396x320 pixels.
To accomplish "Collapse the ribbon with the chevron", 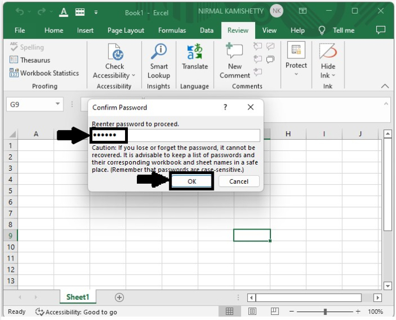I will 385,86.
